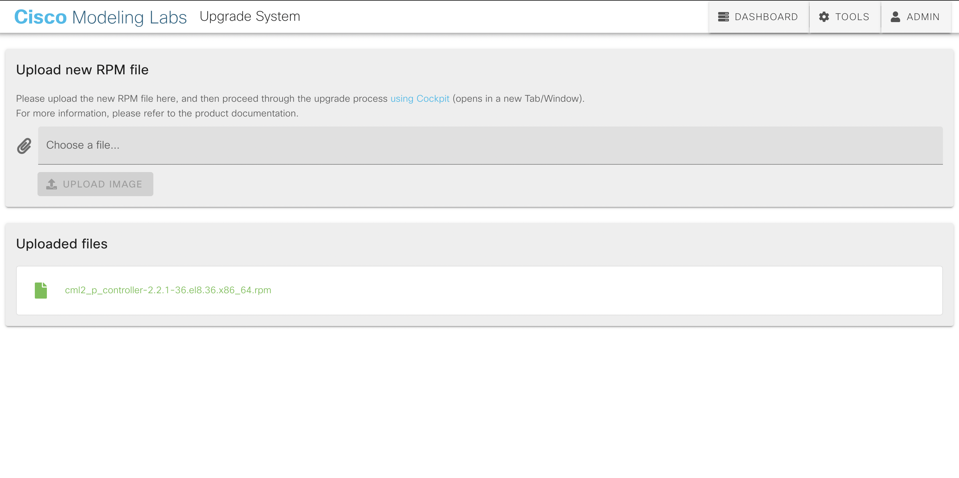Click the green RPM file icon
This screenshot has width=959, height=478.
pos(41,290)
